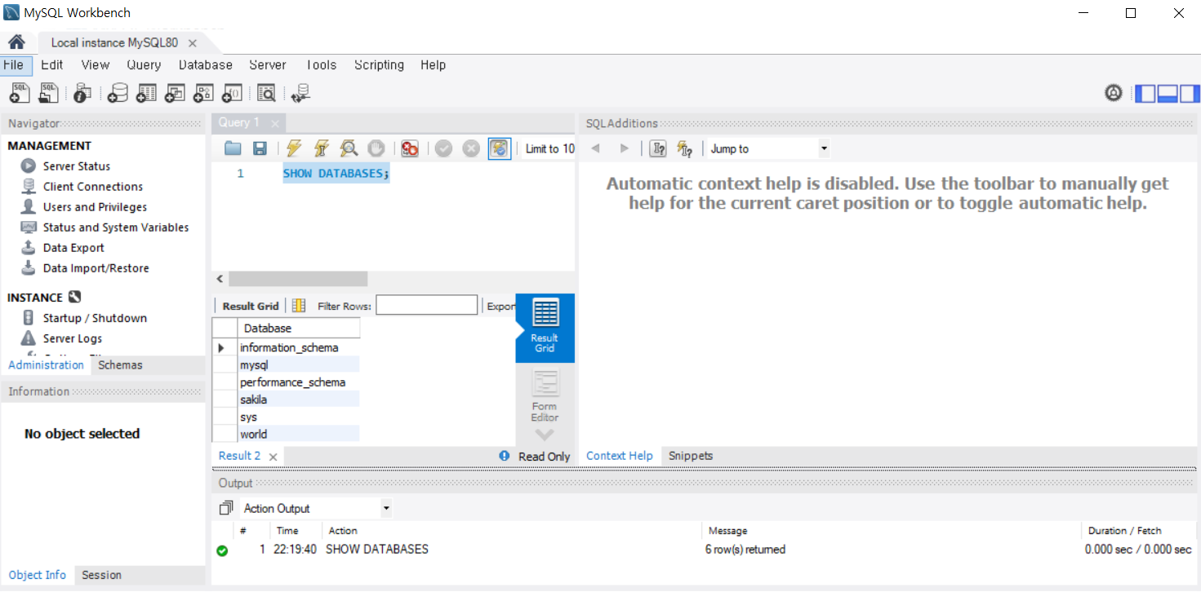Image resolution: width=1201 pixels, height=592 pixels.
Task: Open Client Connections
Action: (93, 186)
